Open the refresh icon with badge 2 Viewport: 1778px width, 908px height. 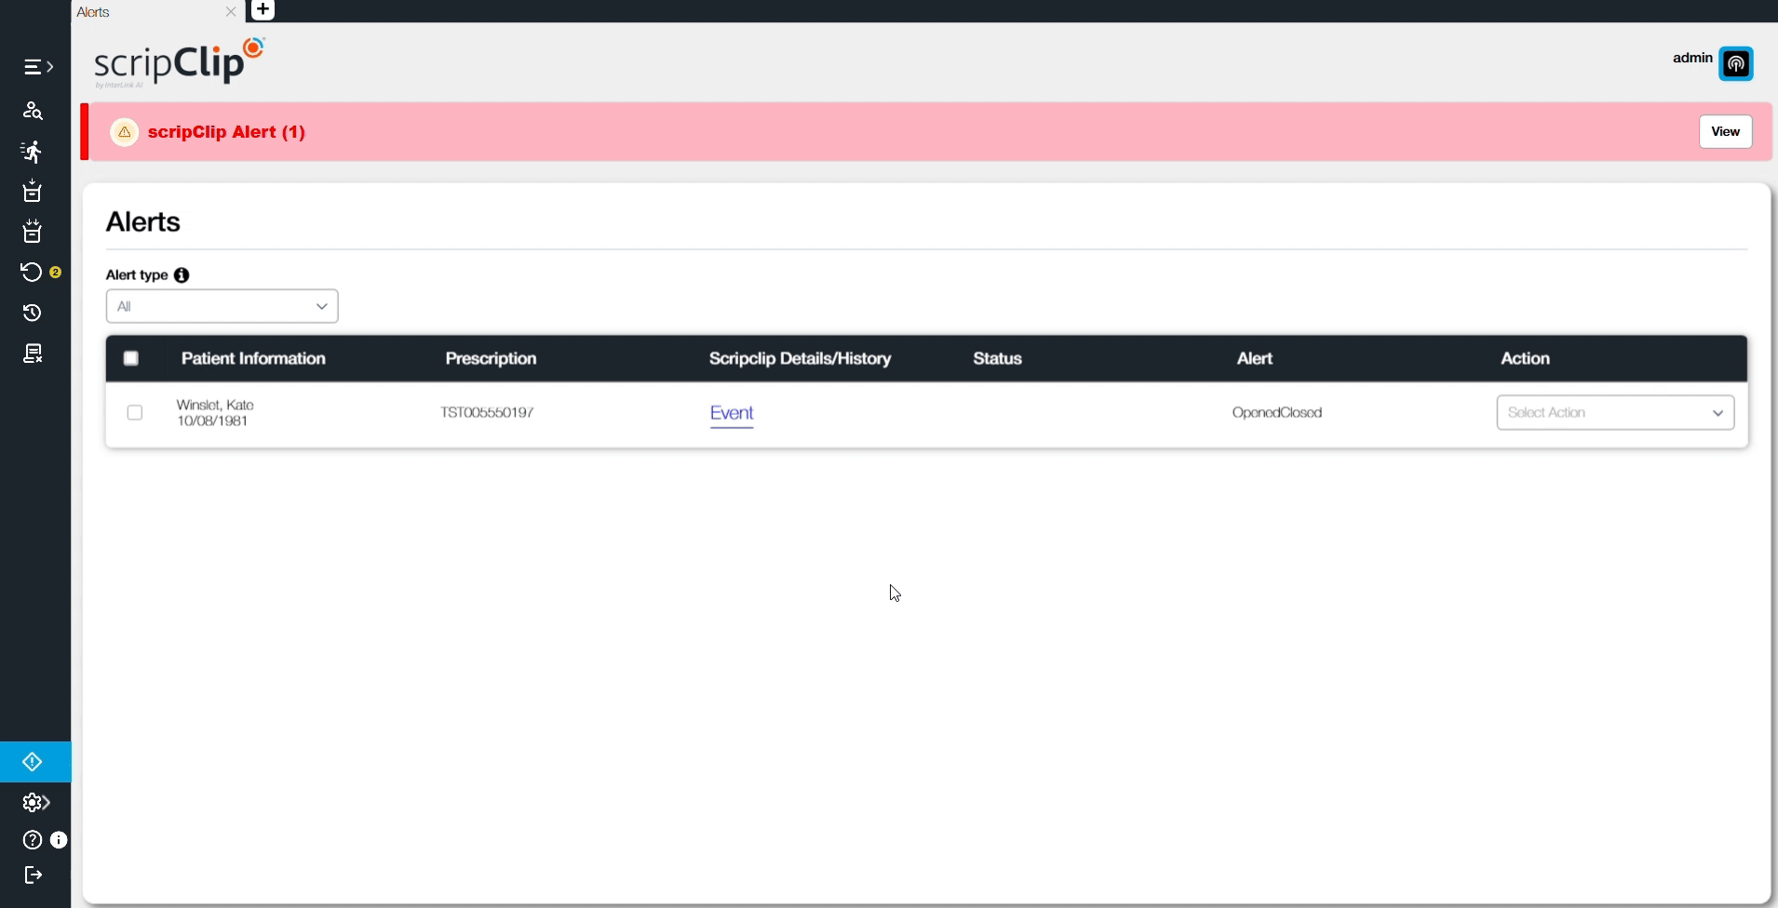point(33,272)
